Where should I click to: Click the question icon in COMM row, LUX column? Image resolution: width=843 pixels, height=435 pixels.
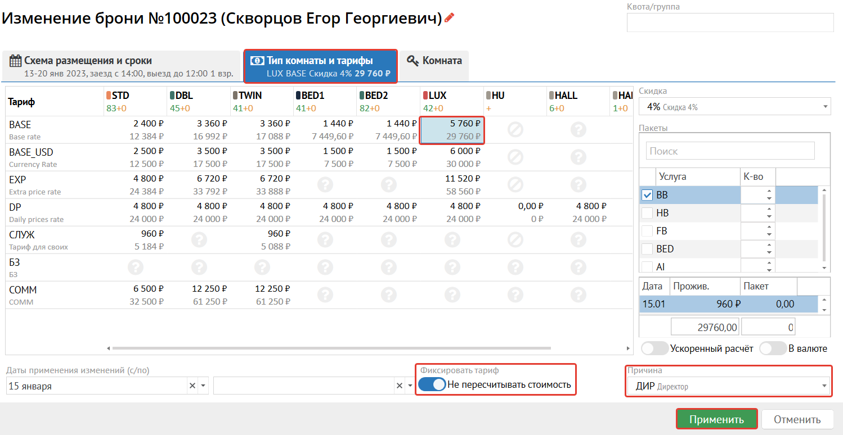[x=452, y=295]
